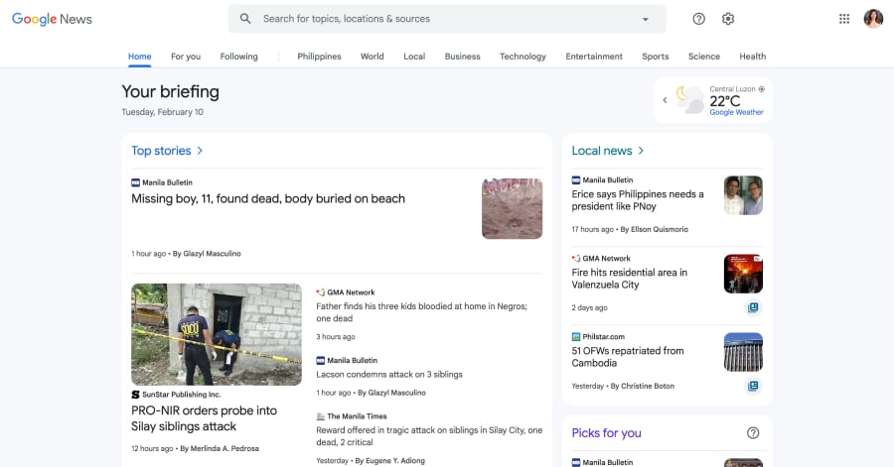Collapse weather card with left chevron

(665, 100)
